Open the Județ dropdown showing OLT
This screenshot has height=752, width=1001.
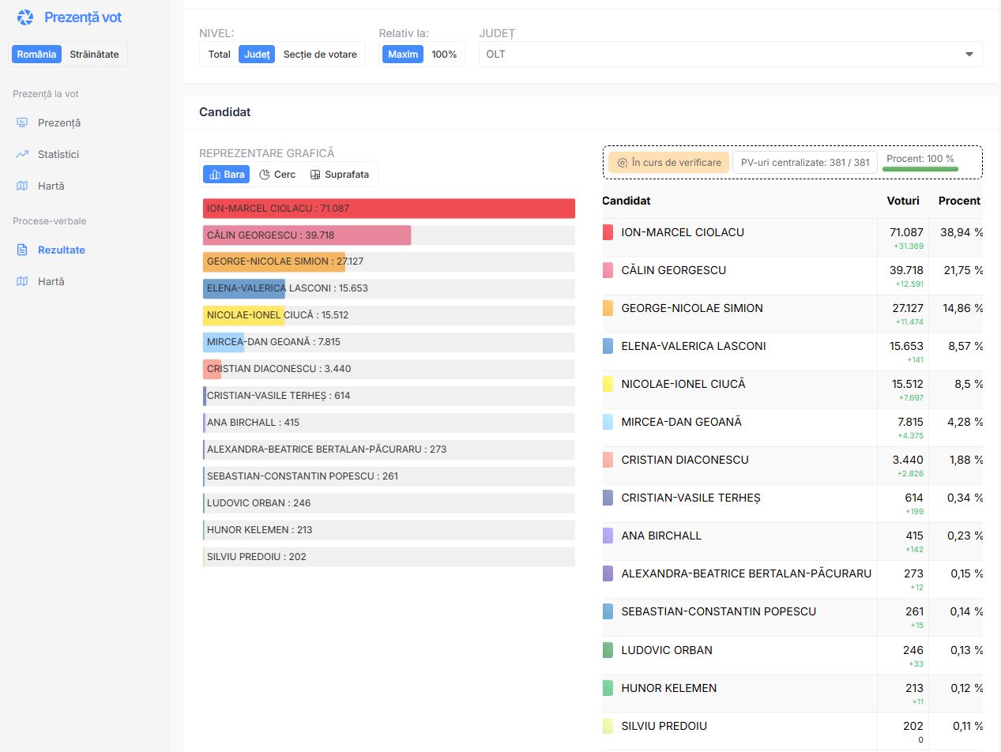coord(730,55)
